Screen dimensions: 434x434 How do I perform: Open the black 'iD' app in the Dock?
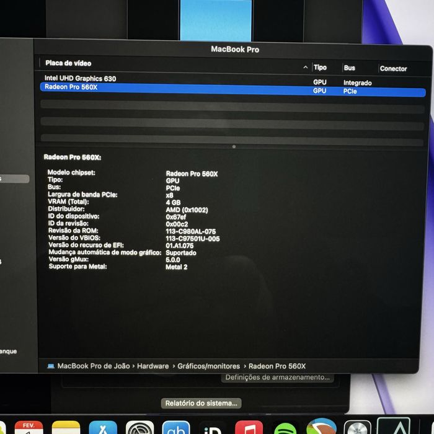point(213,427)
